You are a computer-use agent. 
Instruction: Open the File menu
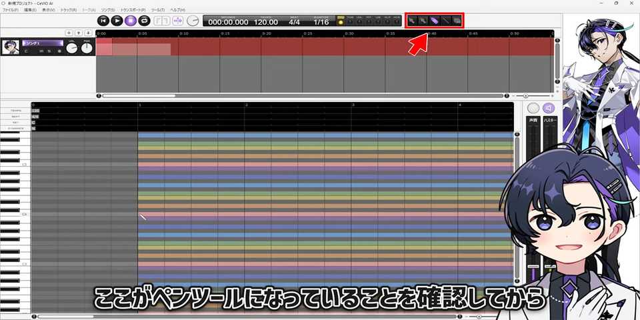(10, 9)
